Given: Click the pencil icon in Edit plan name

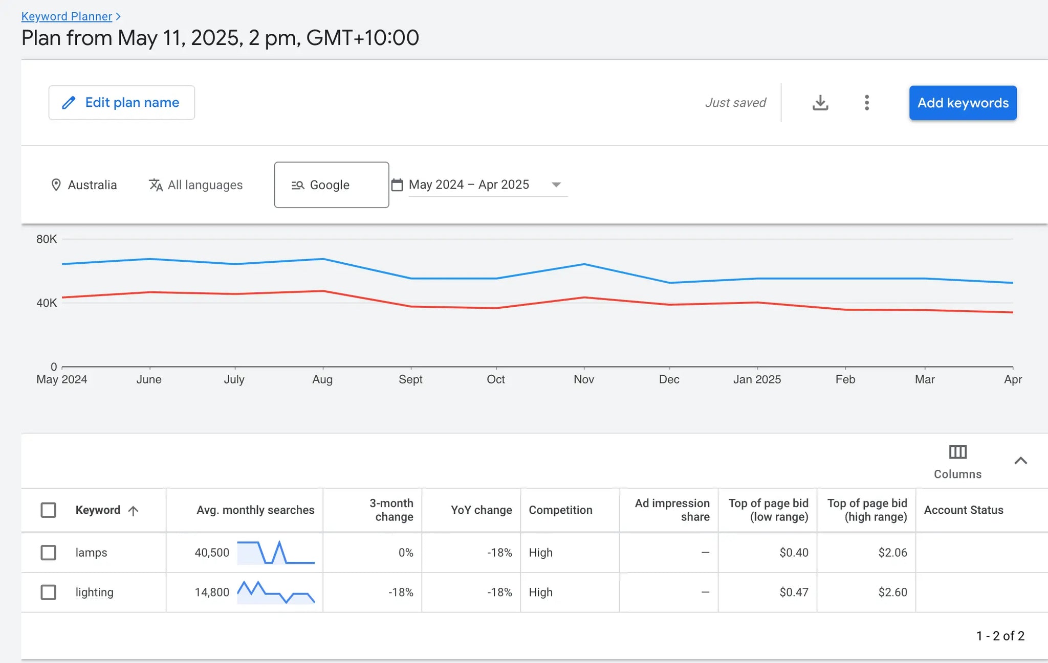Looking at the screenshot, I should (x=69, y=103).
